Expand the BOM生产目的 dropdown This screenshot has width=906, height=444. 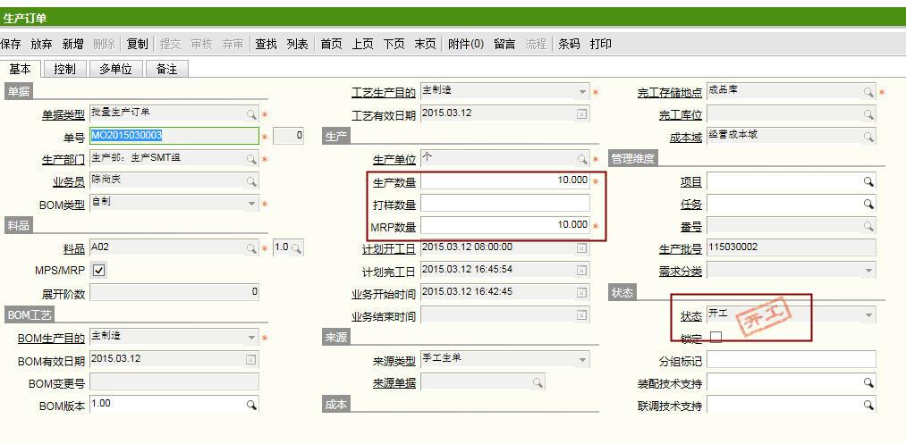251,338
